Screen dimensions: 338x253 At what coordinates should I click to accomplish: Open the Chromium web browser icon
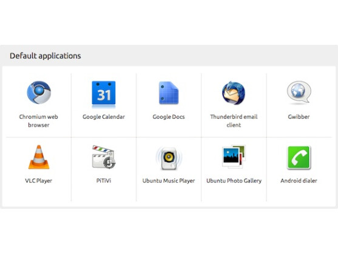(39, 93)
